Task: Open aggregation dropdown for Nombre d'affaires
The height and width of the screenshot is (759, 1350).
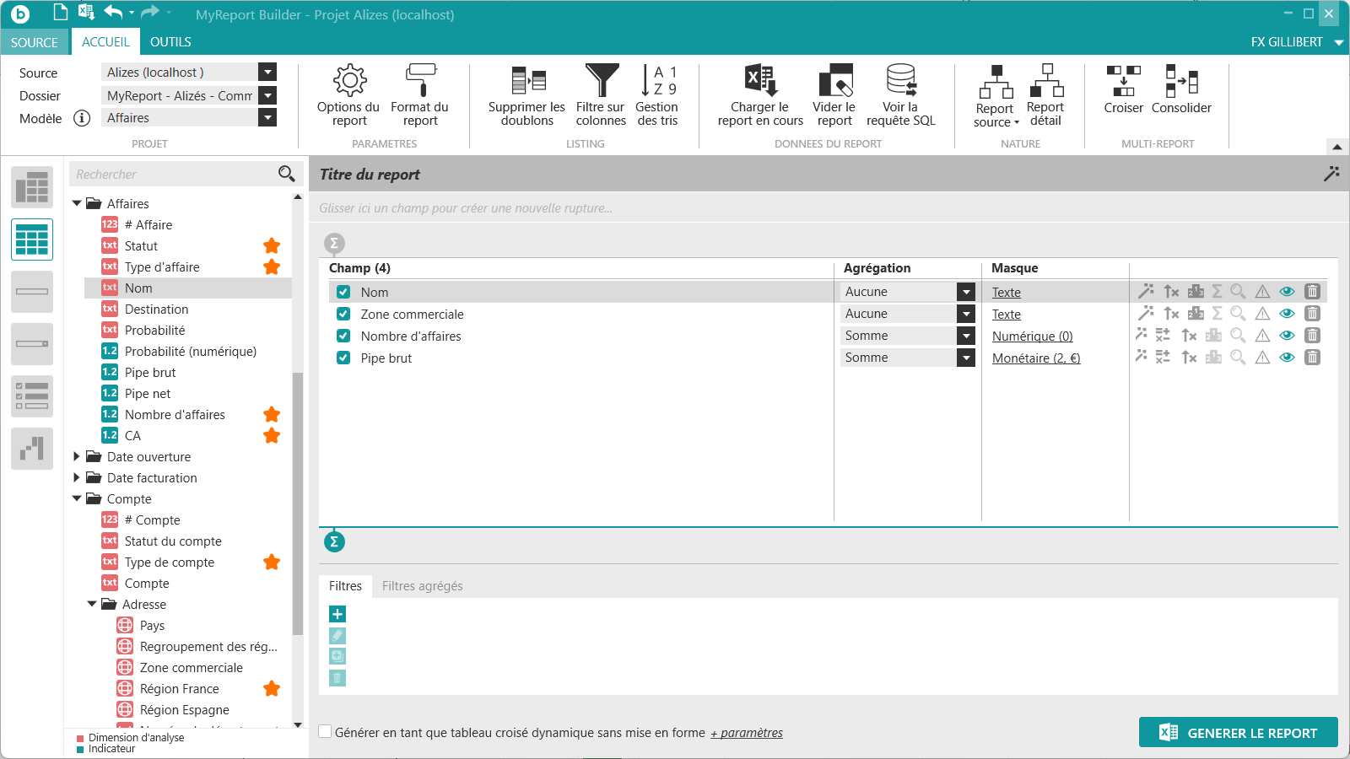Action: pos(966,336)
